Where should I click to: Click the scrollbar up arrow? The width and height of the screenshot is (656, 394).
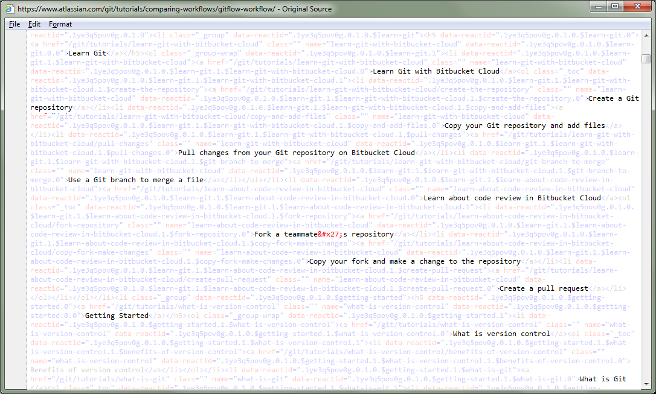[x=646, y=36]
